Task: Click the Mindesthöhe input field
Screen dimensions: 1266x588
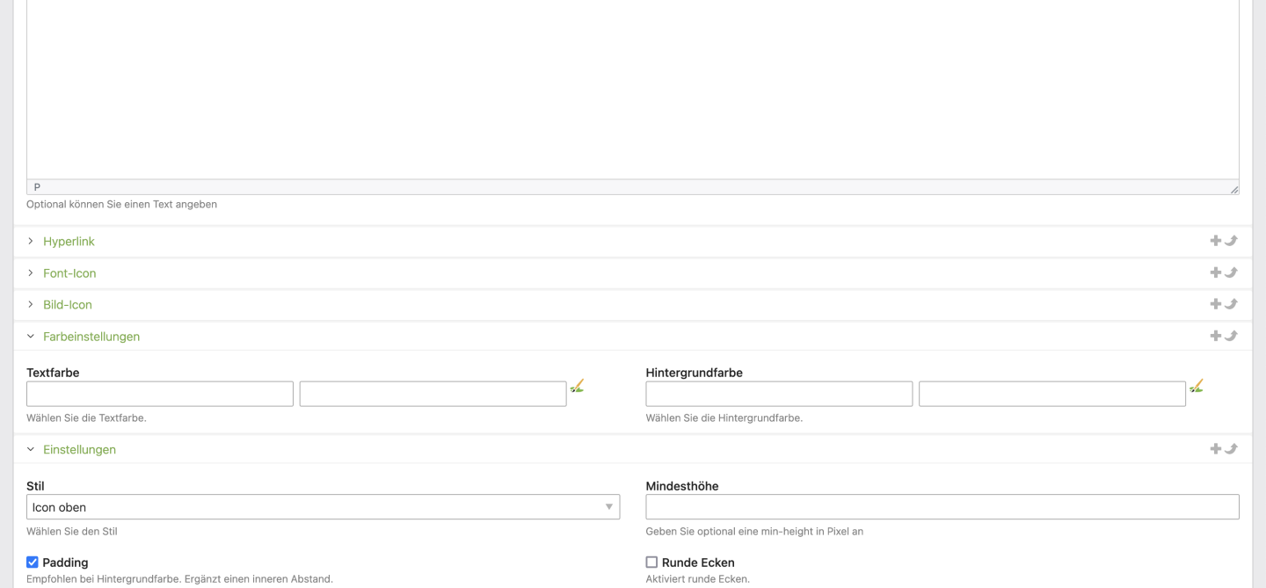Action: pyautogui.click(x=942, y=507)
